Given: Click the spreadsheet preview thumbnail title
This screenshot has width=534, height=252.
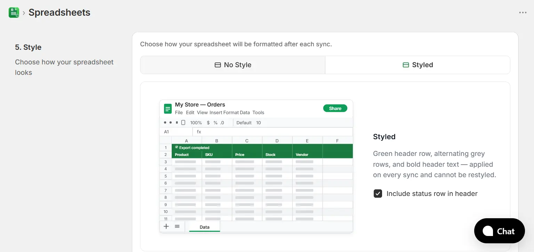Looking at the screenshot, I should pyautogui.click(x=200, y=104).
